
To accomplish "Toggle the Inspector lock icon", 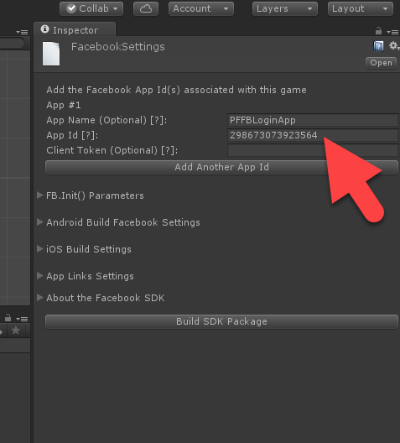I will (x=378, y=30).
